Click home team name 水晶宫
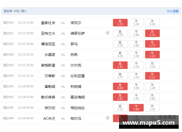The height and width of the screenshot is (132, 182). [50, 55]
